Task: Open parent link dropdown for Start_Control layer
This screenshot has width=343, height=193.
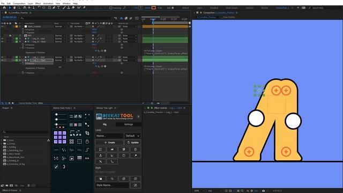Action: [x=130, y=26]
